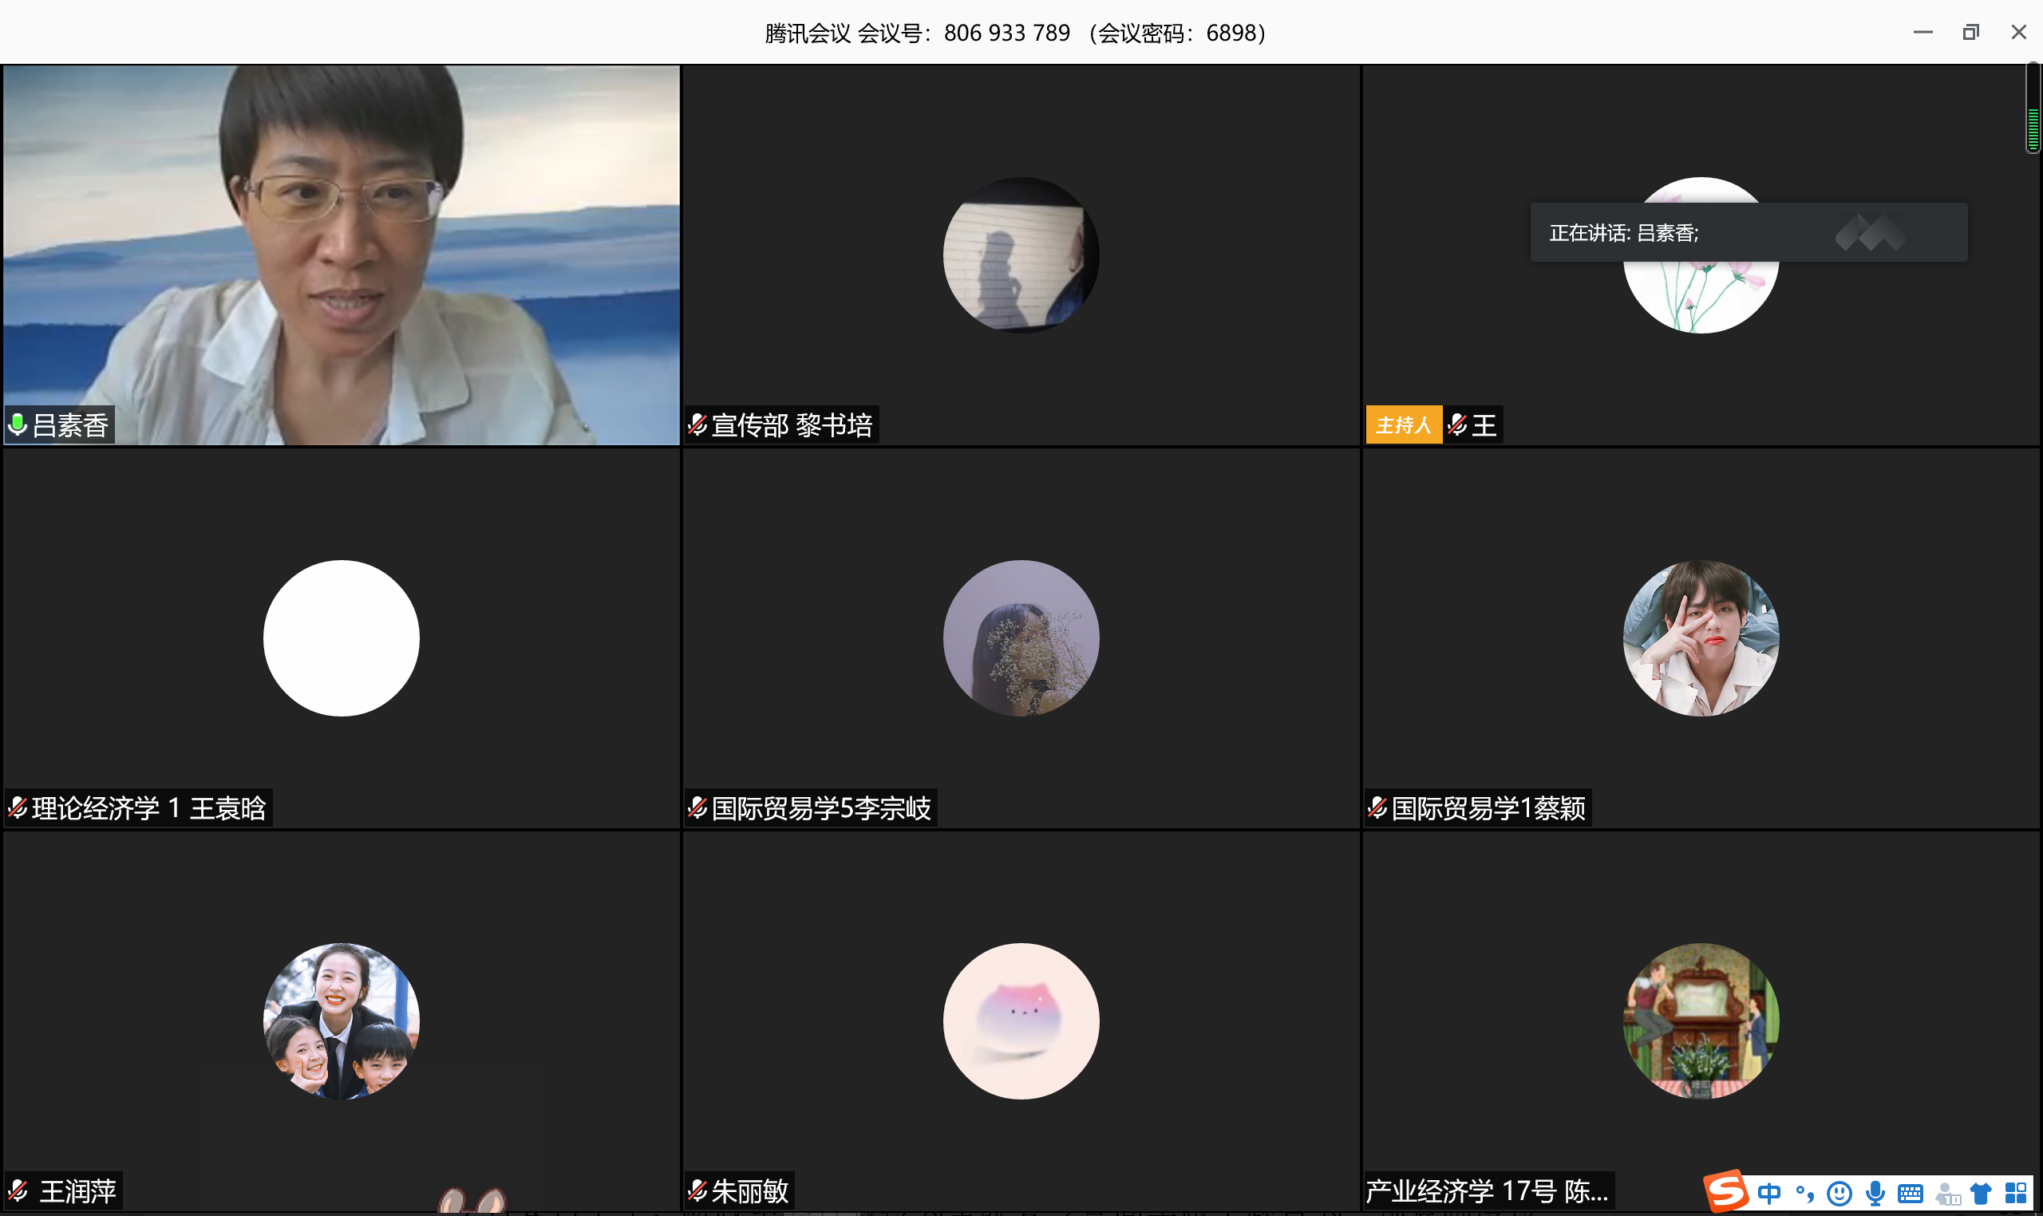Viewport: 2043px width, 1216px height.
Task: Click the orange 主持人 host badge
Action: 1403,424
